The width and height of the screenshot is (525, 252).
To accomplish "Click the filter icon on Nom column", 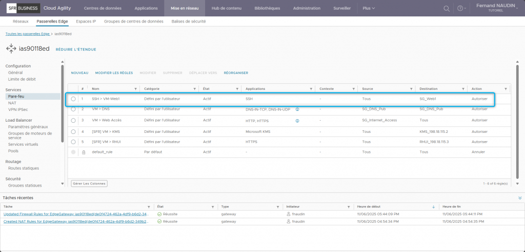I will click(135, 89).
